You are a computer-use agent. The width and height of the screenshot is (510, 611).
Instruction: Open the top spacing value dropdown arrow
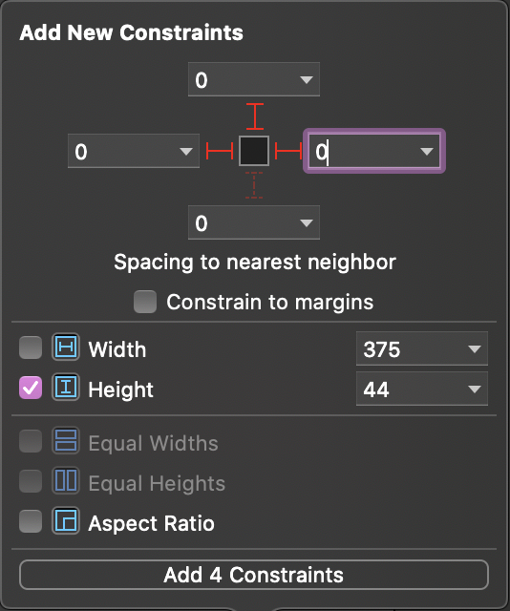click(x=307, y=80)
